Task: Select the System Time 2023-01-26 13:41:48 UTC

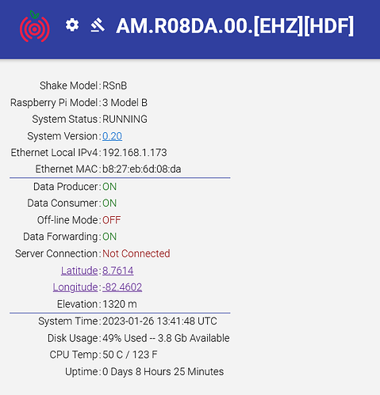Action: click(x=159, y=321)
